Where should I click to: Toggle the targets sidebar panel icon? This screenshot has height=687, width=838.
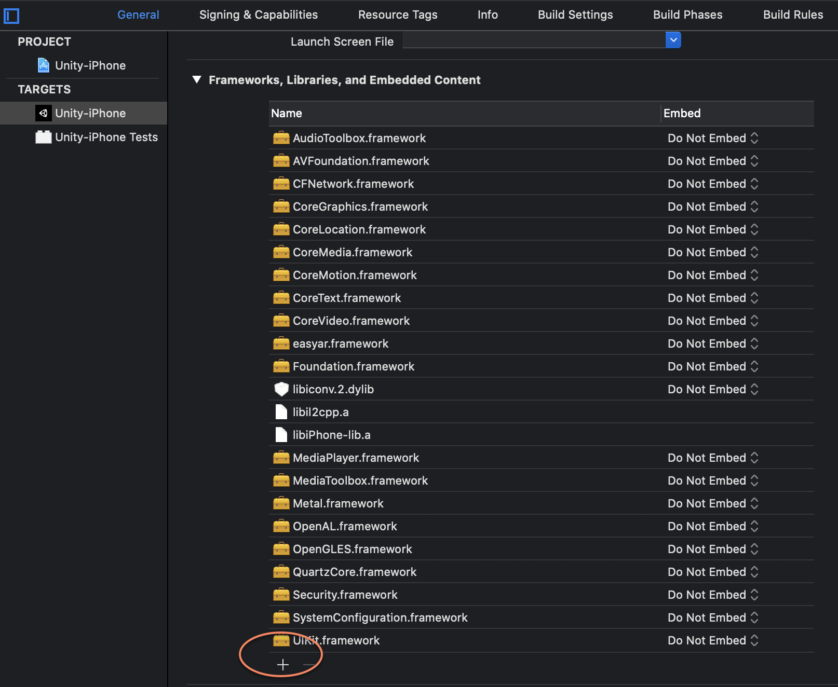tap(11, 16)
